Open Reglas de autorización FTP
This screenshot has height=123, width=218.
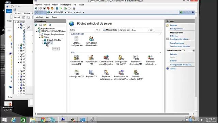coord(106,75)
